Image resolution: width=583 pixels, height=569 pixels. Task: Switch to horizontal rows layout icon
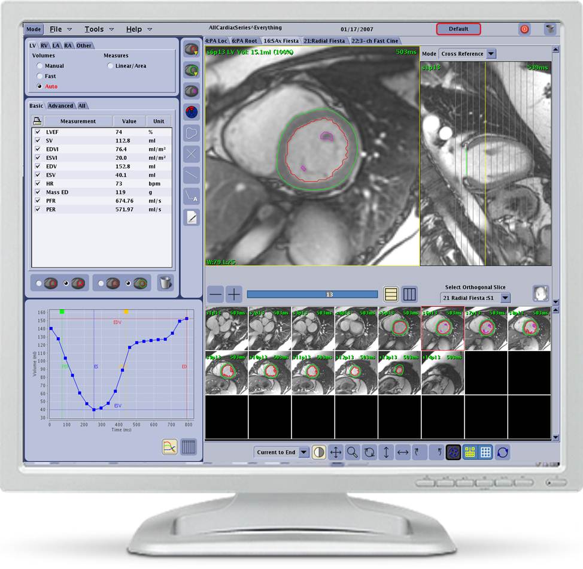point(391,294)
